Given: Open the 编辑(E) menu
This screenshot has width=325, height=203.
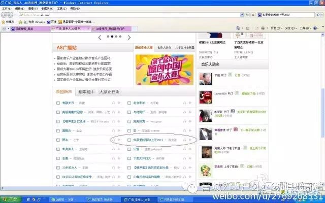Looking at the screenshot, I should click(x=20, y=9).
